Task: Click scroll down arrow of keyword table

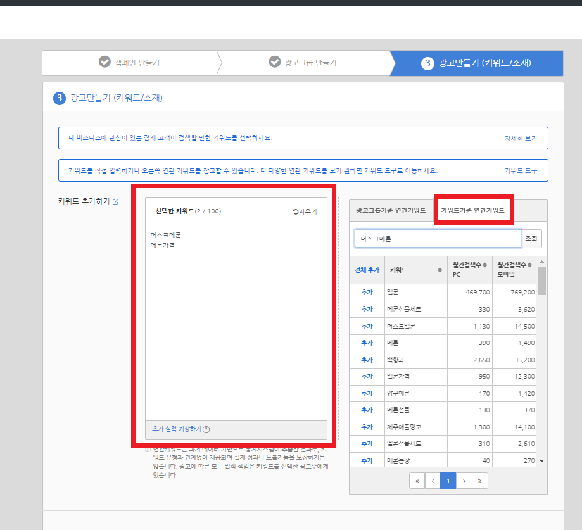Action: point(542,461)
